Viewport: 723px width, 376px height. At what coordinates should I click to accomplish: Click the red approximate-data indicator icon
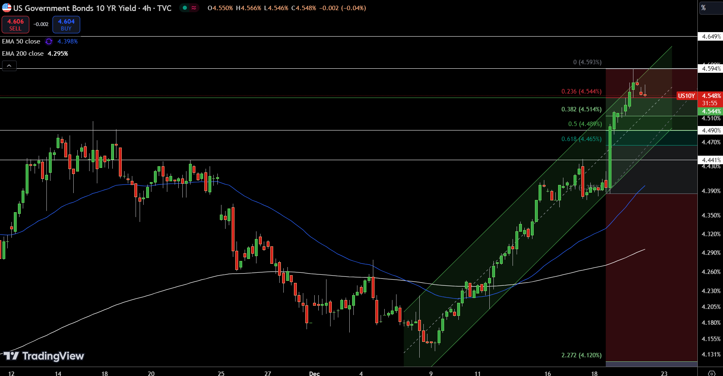coord(194,8)
